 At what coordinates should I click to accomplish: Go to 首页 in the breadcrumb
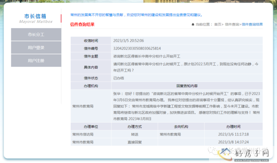pos(218,24)
